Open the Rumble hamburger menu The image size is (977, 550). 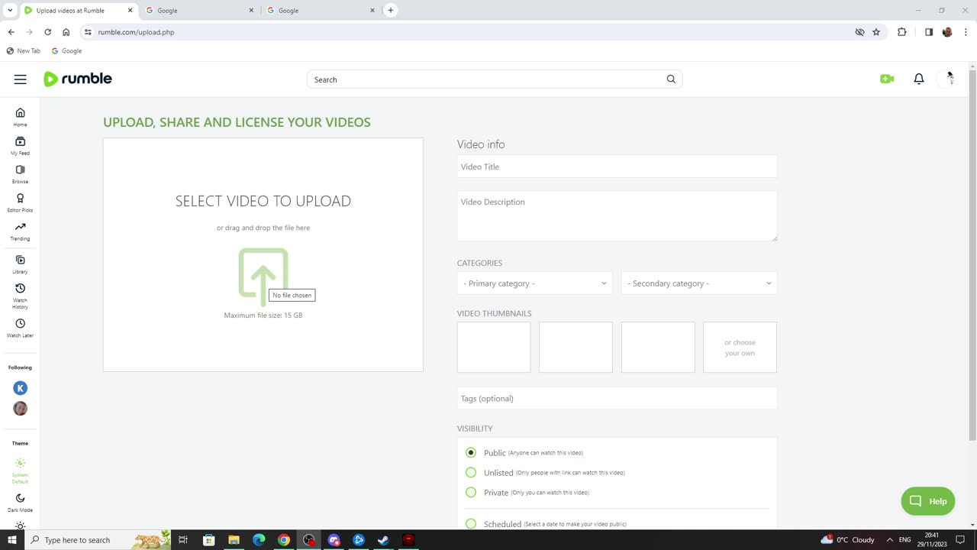21,79
